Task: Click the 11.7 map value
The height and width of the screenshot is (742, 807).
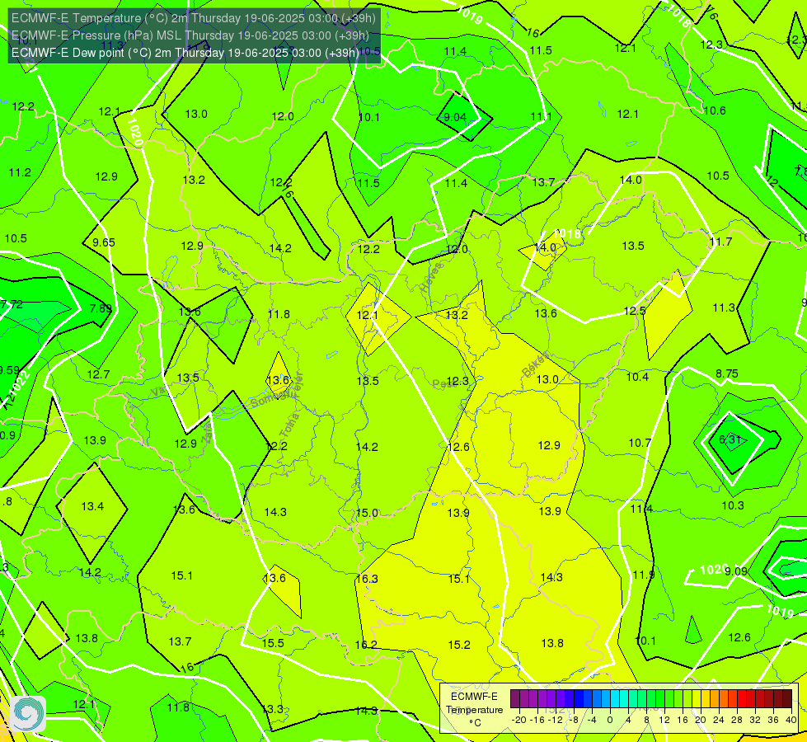Action: coord(720,242)
